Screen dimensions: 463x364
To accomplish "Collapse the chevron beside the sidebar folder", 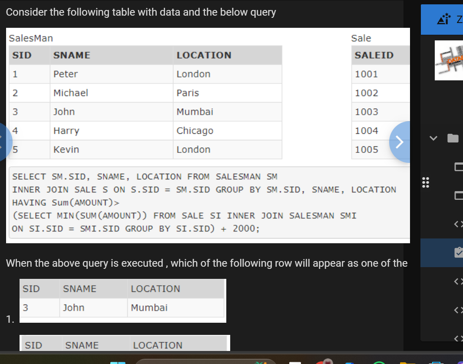I will point(433,138).
